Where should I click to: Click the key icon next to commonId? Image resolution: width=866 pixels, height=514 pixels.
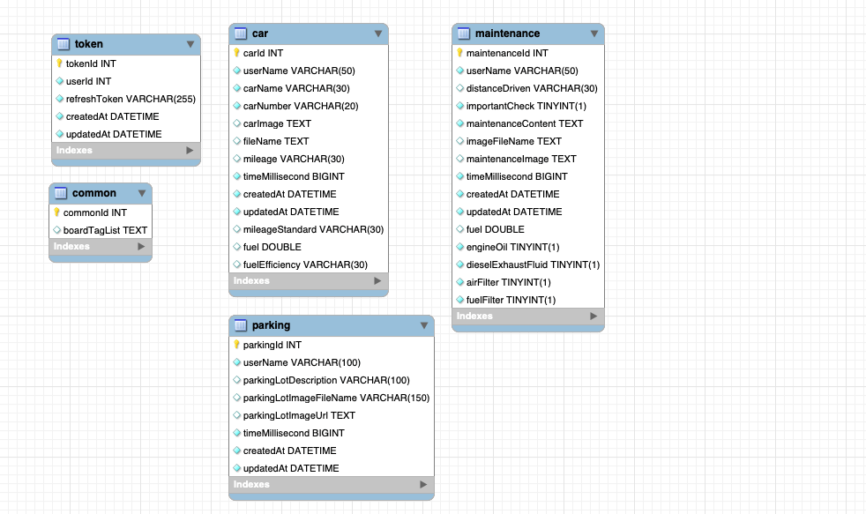(x=55, y=212)
